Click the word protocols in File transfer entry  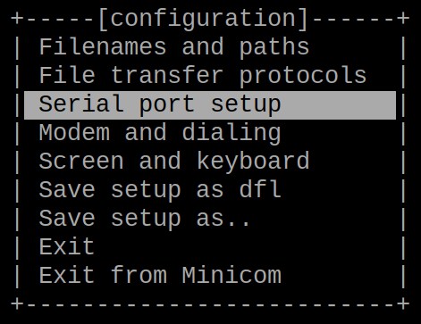click(303, 76)
